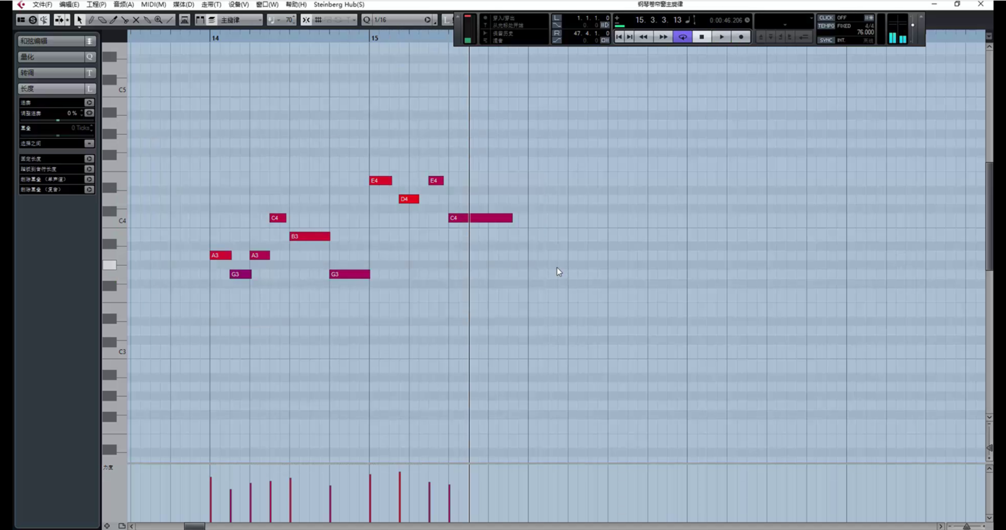Toggle the Cycle loop button
Screen dimensions: 1006x530
coord(683,37)
